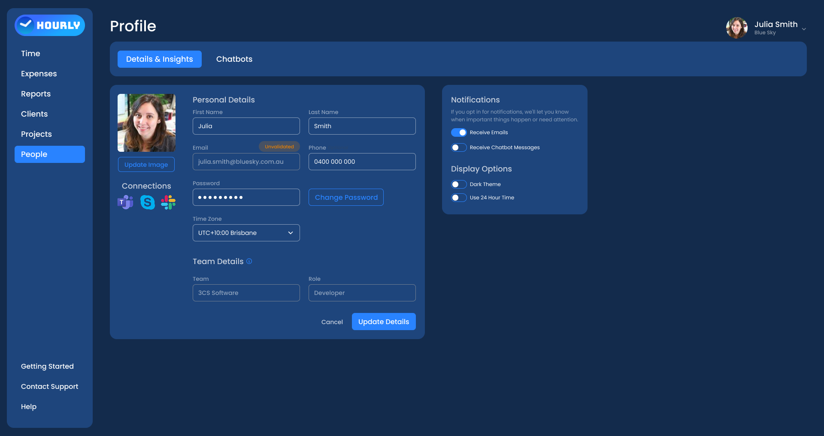Click Julia Smith's avatar in header
Screen dimensions: 824x436
coord(736,28)
